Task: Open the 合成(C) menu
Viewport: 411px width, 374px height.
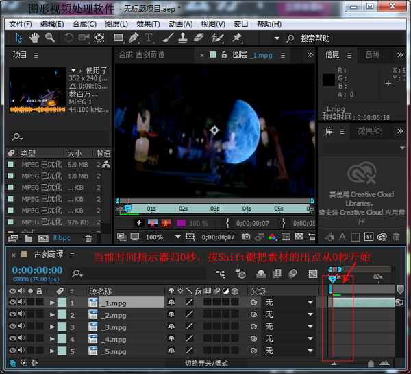Action: 84,25
